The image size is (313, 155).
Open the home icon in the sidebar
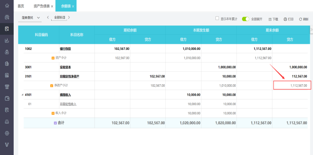click(x=7, y=6)
